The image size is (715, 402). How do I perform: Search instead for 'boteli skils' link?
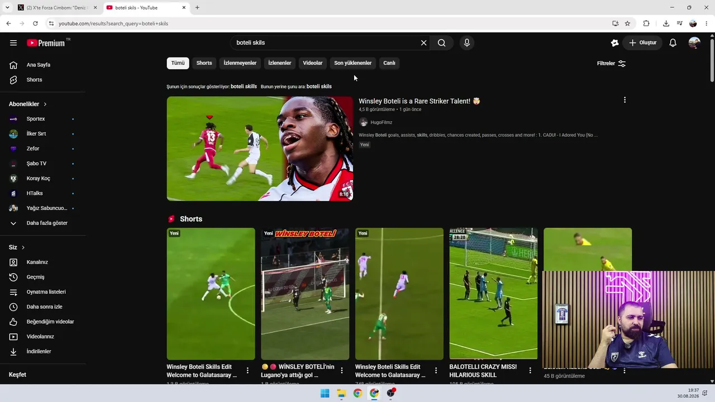pos(319,87)
